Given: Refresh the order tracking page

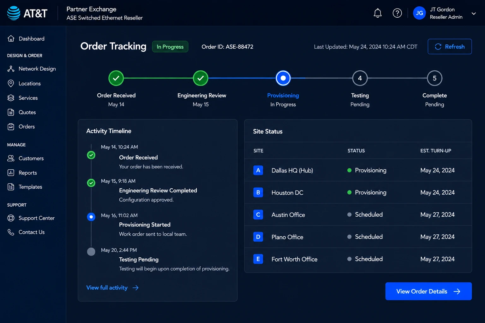Looking at the screenshot, I should (450, 47).
